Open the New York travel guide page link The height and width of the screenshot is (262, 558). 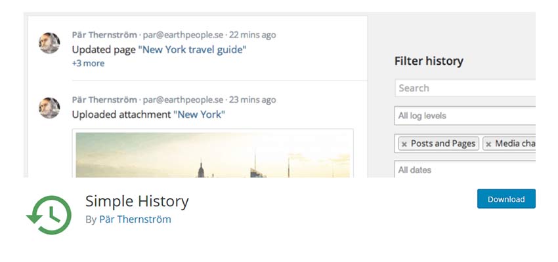click(192, 49)
